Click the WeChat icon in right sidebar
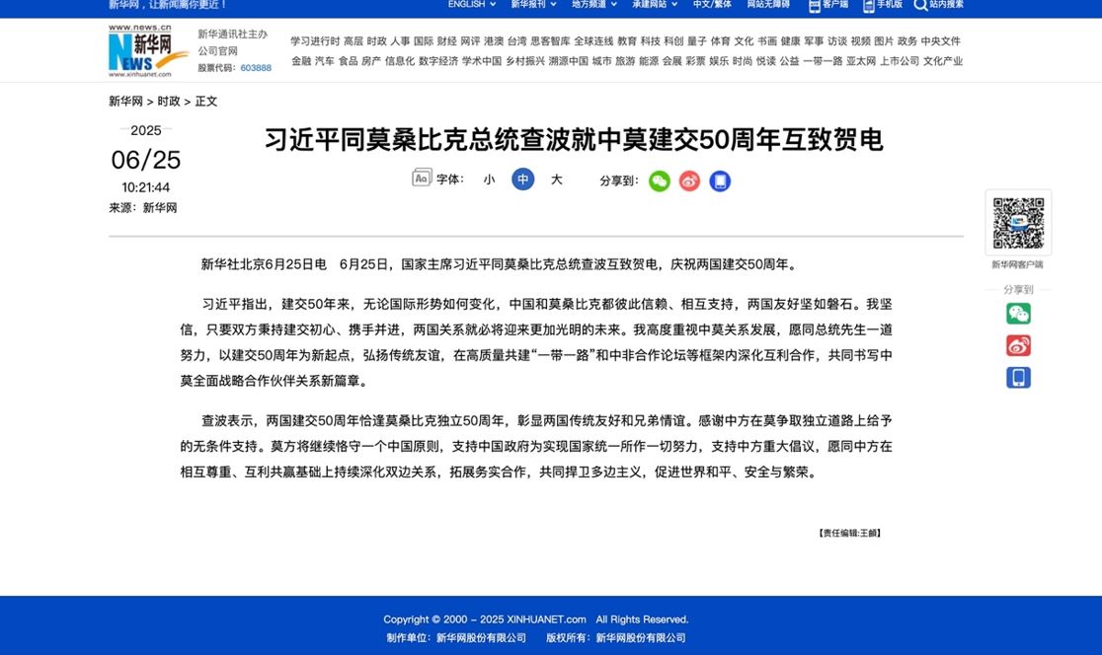Screen dimensions: 1102x655 coord(1018,313)
